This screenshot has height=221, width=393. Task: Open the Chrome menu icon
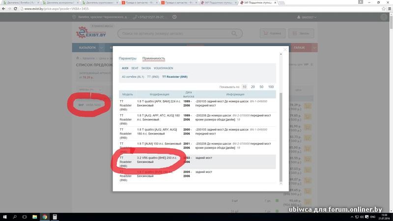point(390,9)
